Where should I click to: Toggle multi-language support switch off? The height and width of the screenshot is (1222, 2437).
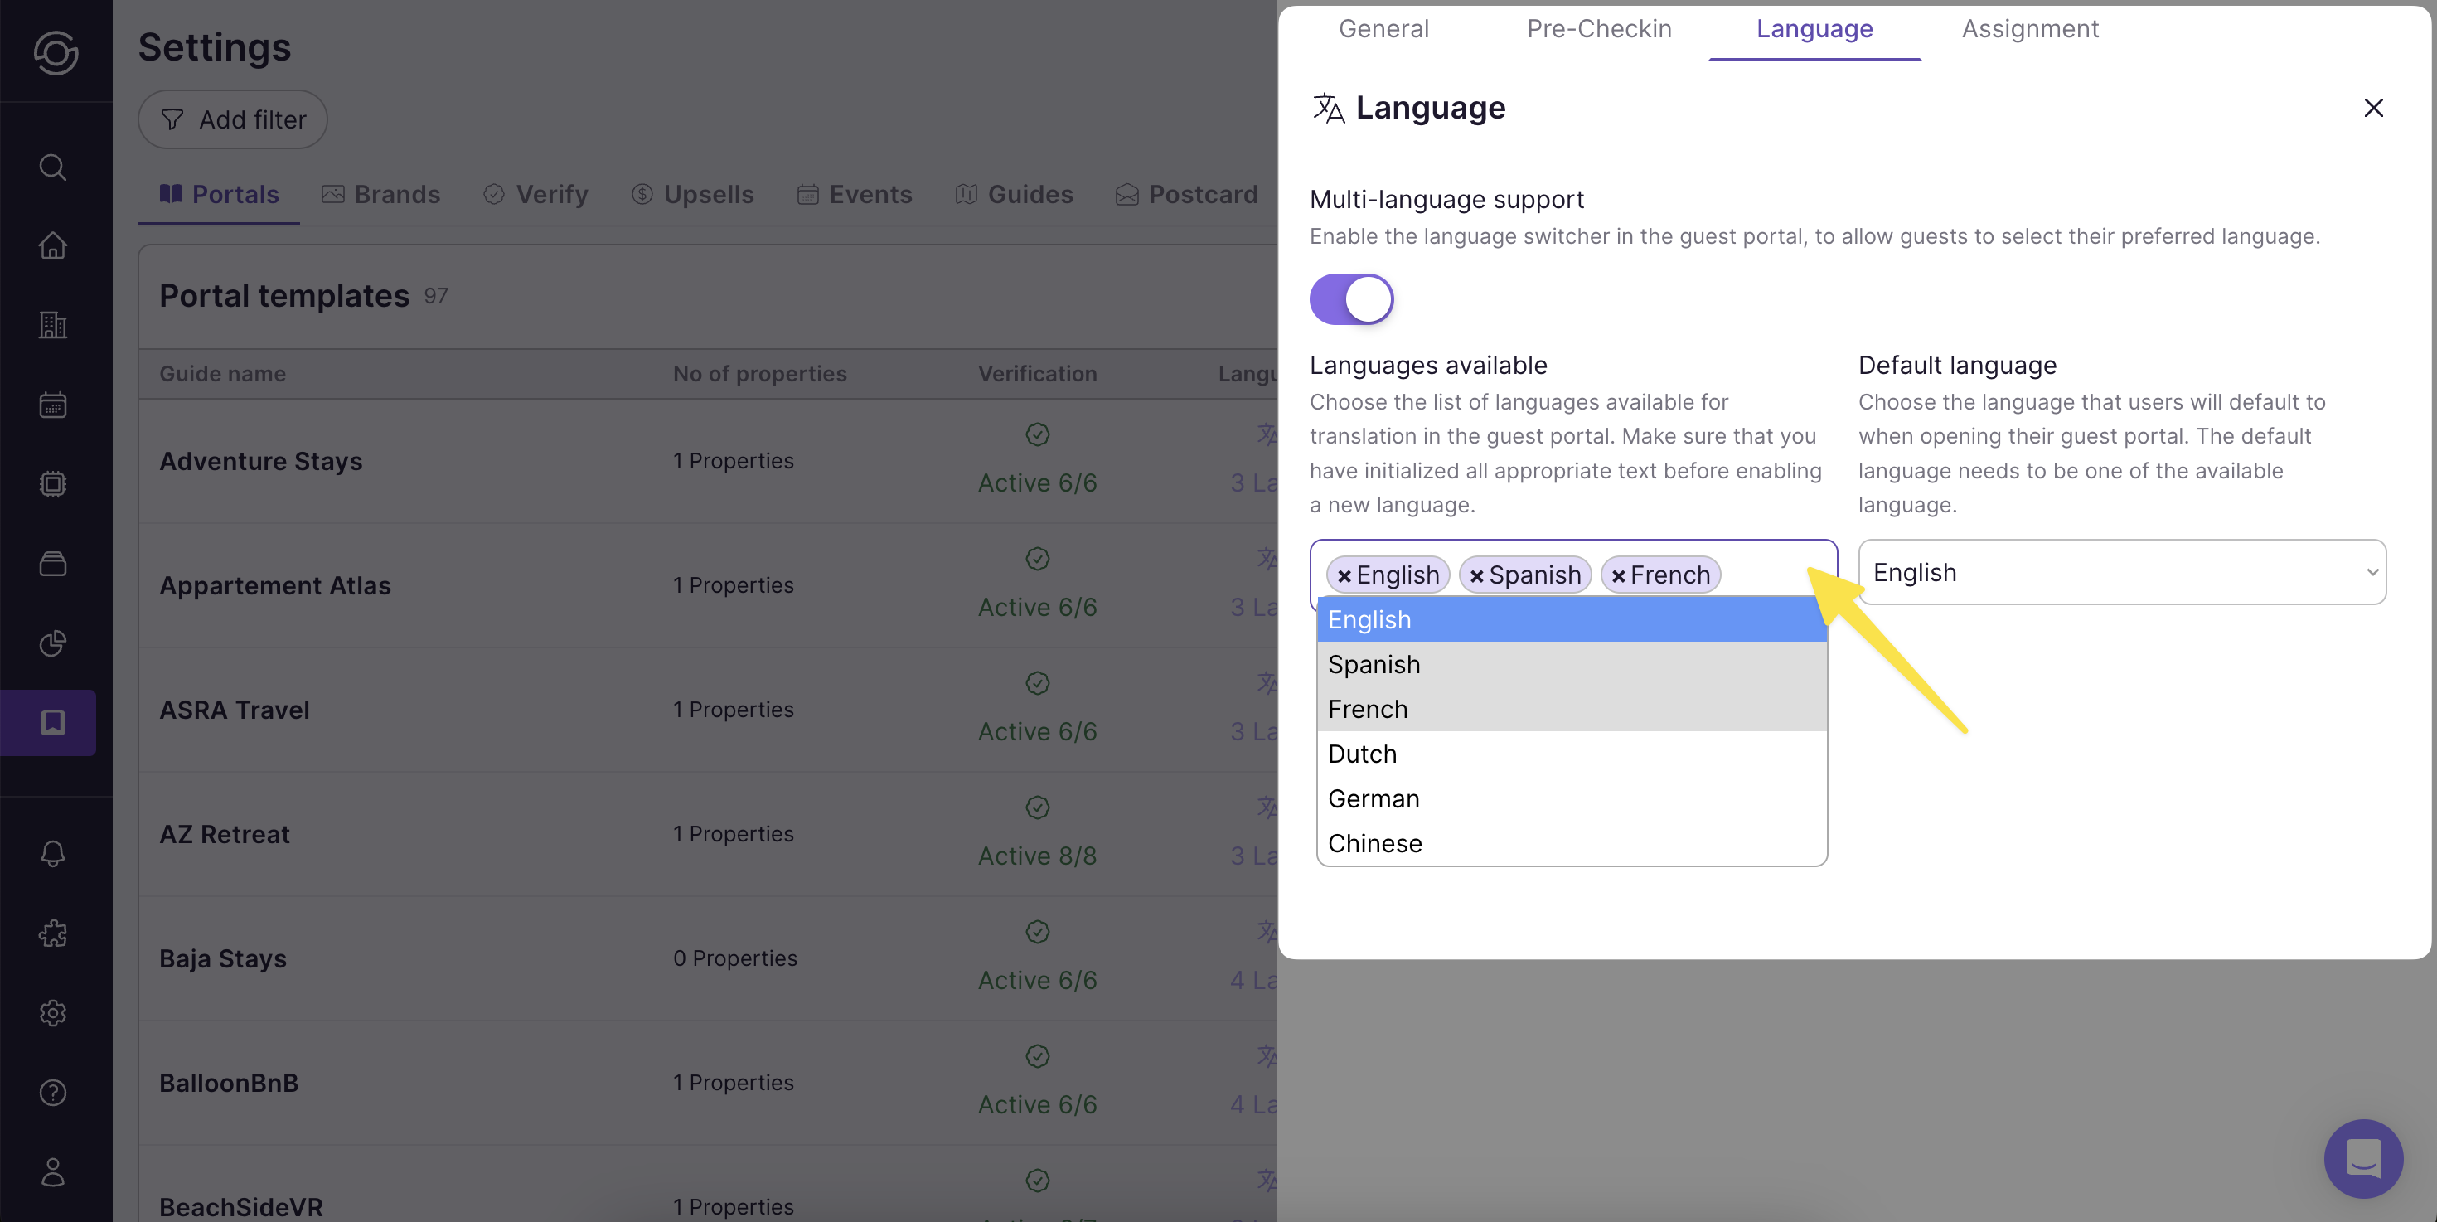click(x=1351, y=300)
